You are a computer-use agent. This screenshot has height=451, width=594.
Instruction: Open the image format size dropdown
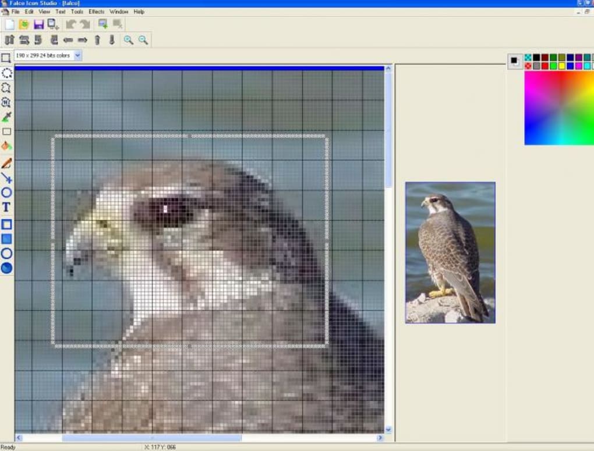coord(78,55)
